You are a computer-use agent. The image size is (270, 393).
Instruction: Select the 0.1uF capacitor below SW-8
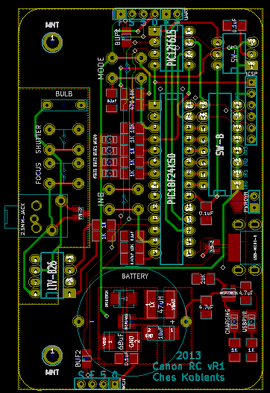pyautogui.click(x=206, y=213)
